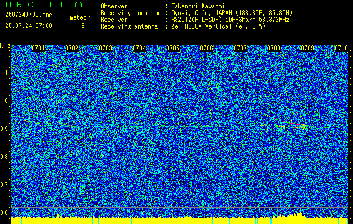
Task: Click the 0701 time marker
Action: [x=38, y=48]
